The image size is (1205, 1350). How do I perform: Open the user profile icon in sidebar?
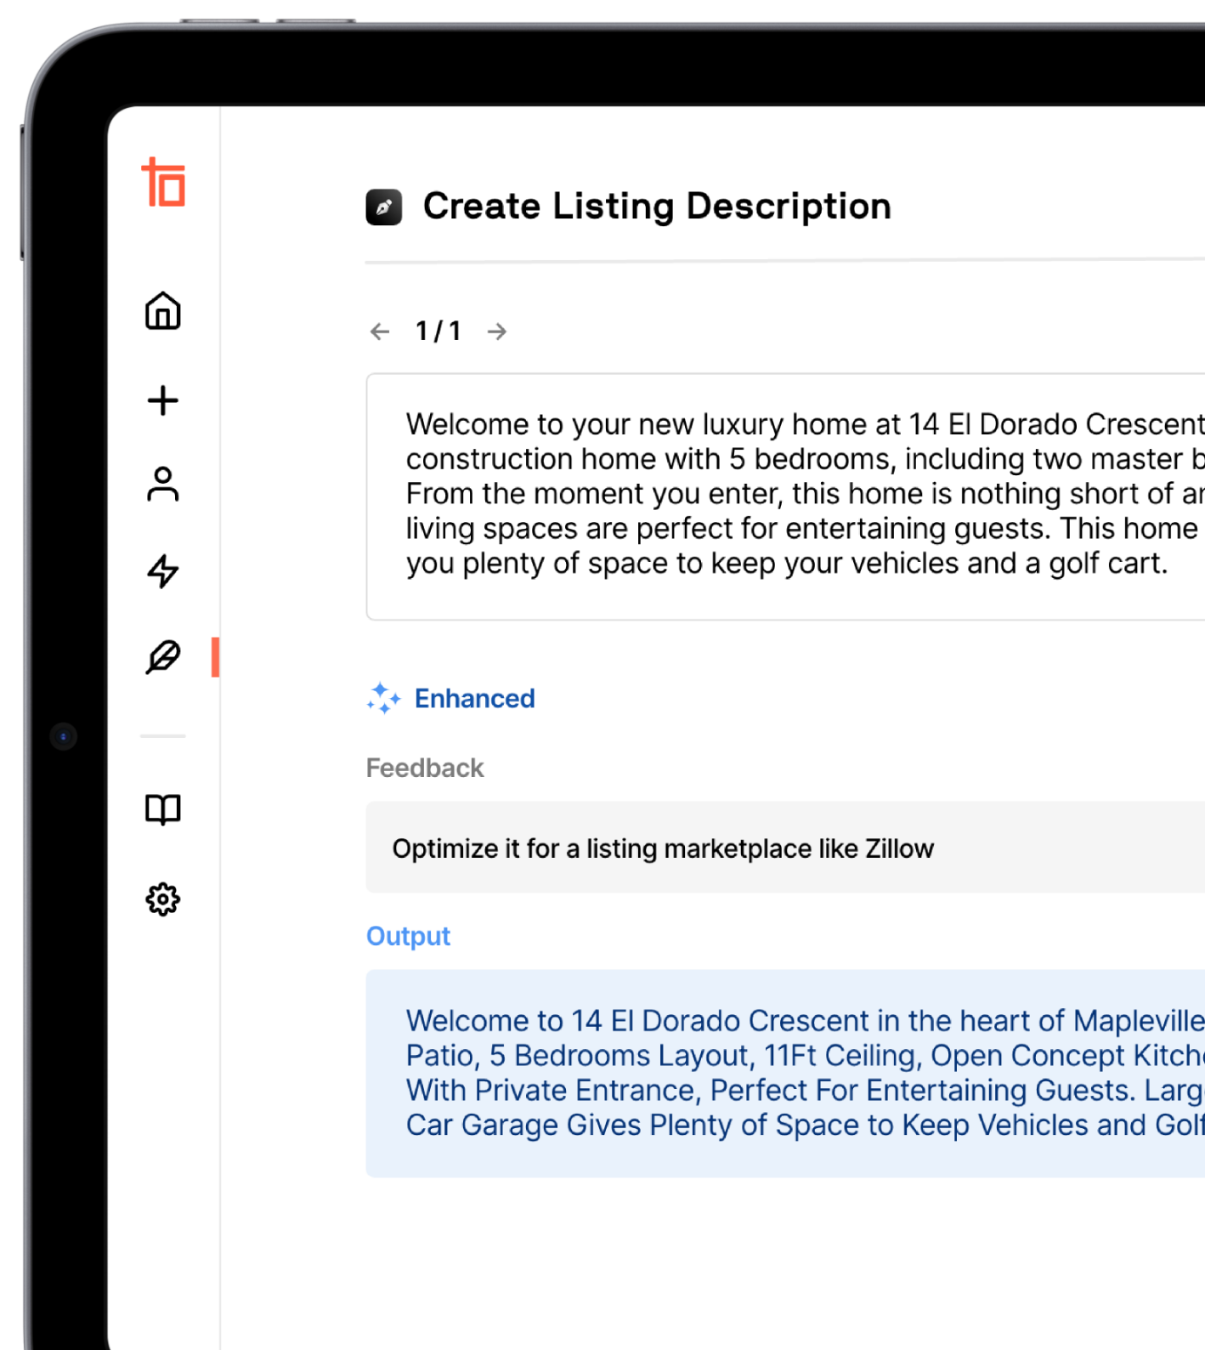[x=163, y=485]
